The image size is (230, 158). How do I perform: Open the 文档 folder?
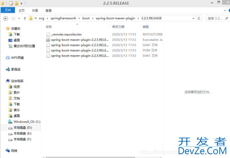pos(17,98)
